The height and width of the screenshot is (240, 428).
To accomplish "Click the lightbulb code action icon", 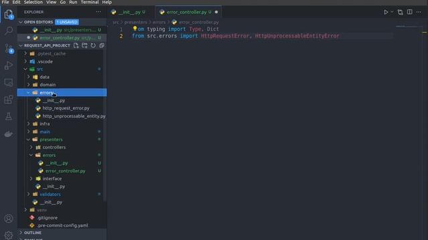I will click(x=135, y=28).
